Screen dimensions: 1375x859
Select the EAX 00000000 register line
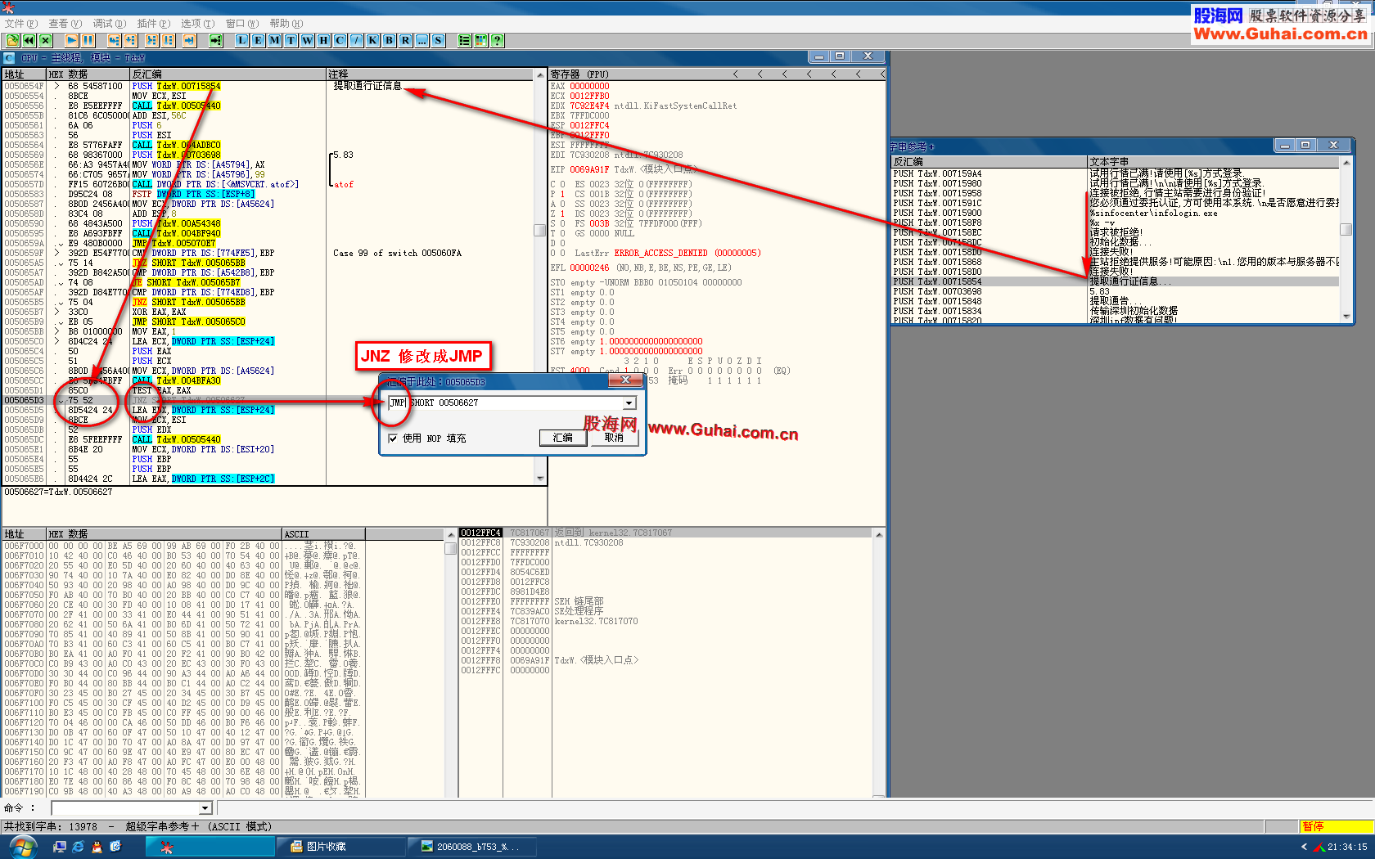pyautogui.click(x=580, y=86)
